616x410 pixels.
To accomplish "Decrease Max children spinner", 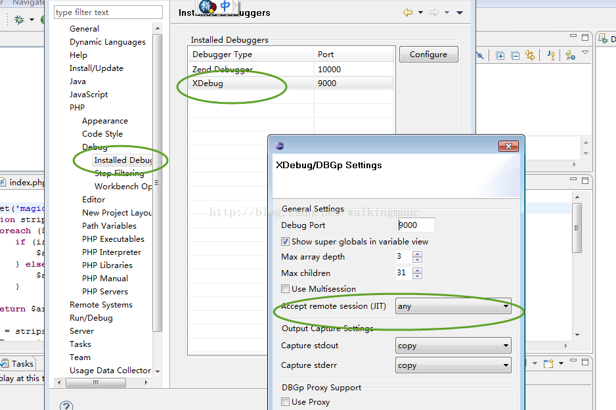I will pyautogui.click(x=418, y=275).
